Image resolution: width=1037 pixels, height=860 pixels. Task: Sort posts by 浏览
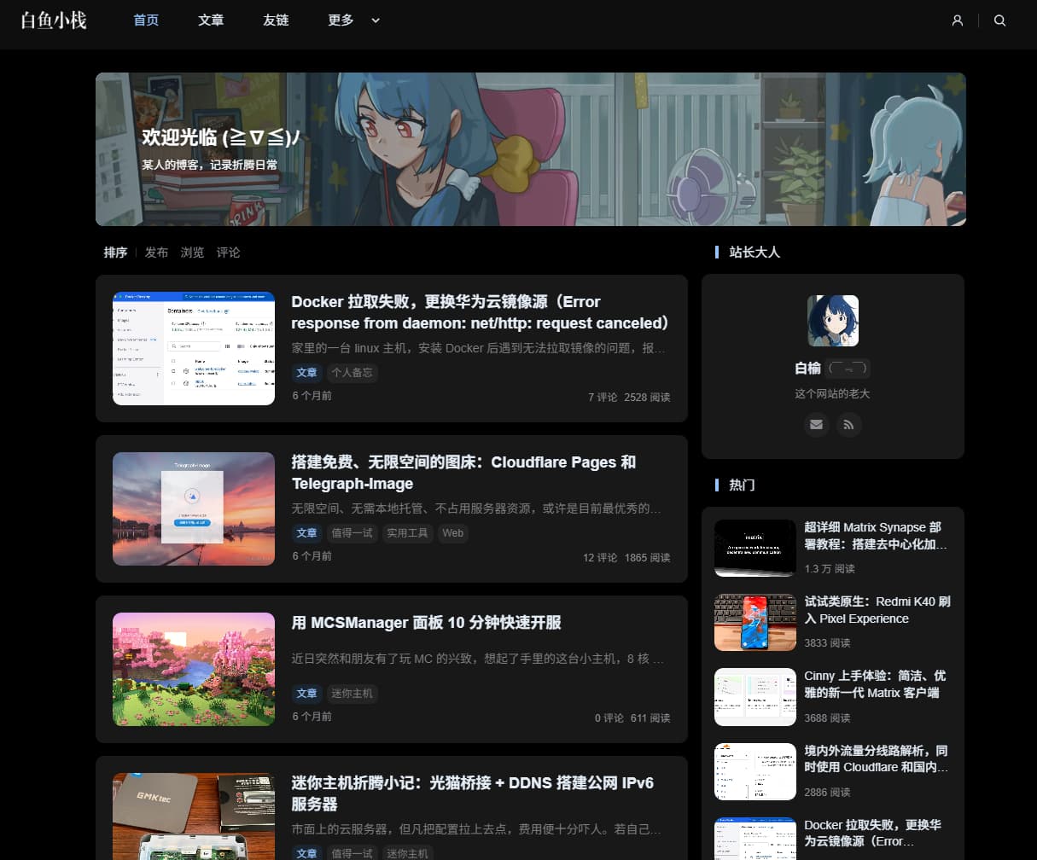coord(193,253)
